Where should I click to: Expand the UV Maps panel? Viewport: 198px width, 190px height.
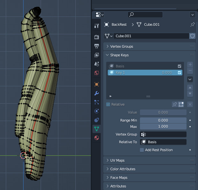(x=117, y=160)
